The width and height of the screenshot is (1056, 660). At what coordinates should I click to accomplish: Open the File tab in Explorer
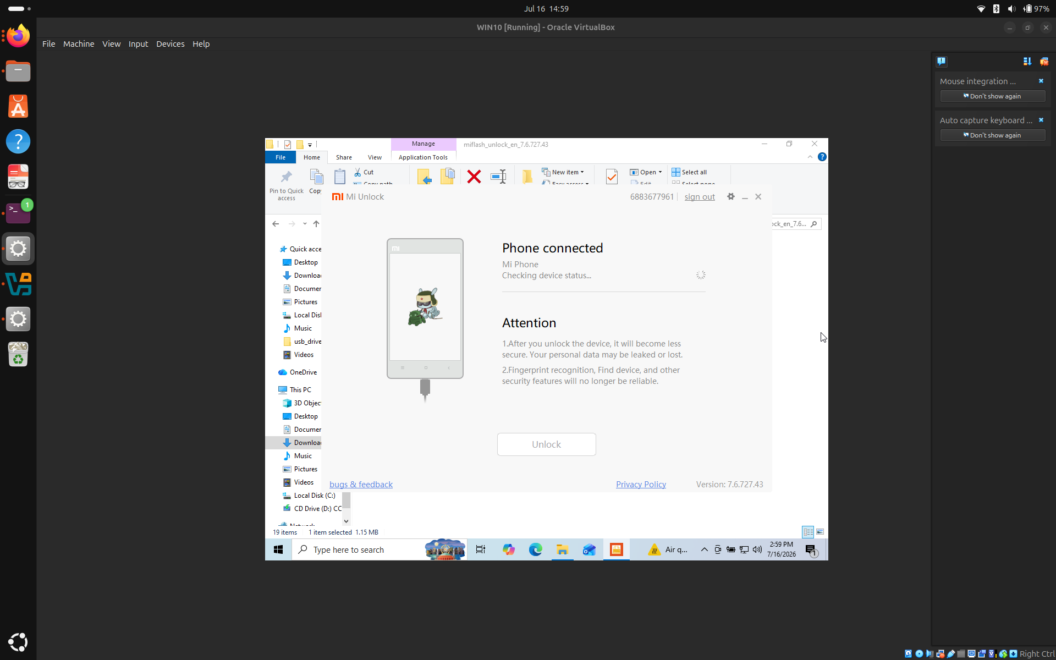[x=280, y=157]
